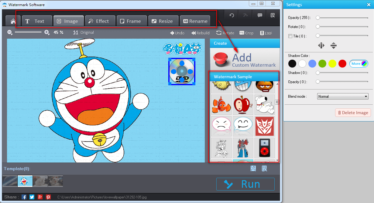Image resolution: width=374 pixels, height=203 pixels.
Task: Zoom in with the plus magnifier
Action: [47, 32]
